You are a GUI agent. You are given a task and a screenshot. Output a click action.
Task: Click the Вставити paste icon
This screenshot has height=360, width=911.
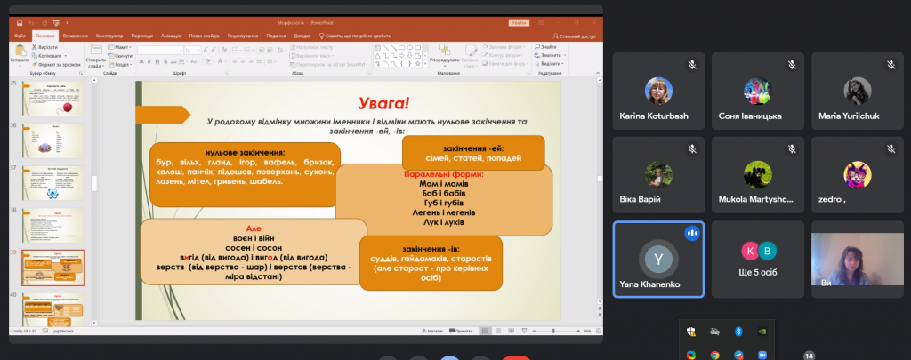point(20,54)
